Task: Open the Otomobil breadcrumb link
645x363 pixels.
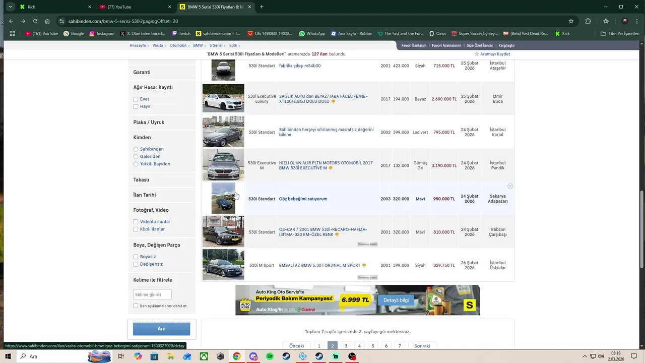Action: pos(178,45)
